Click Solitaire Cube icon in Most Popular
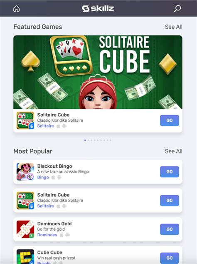Screen dimensions: 197x264 (x=25, y=201)
